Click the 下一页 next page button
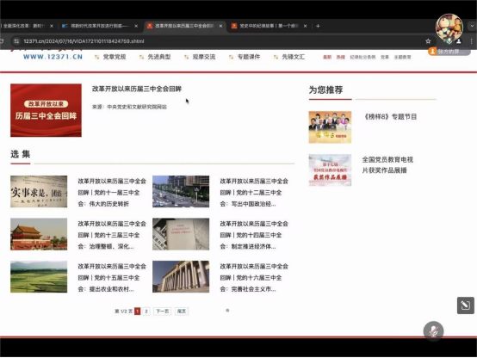Image resolution: width=477 pixels, height=358 pixels. pyautogui.click(x=163, y=312)
